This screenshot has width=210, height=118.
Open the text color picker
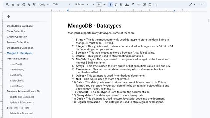tap(127, 4)
